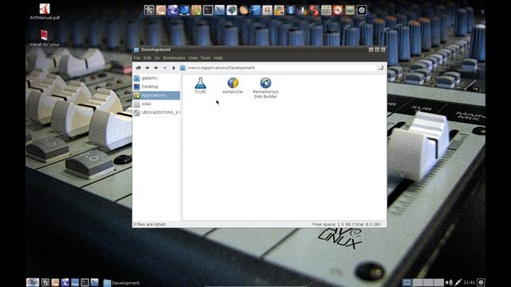Click the round blue play icon in top dock
The height and width of the screenshot is (287, 511).
point(291,10)
